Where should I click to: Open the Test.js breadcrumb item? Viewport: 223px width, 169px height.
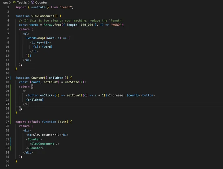click(x=22, y=2)
